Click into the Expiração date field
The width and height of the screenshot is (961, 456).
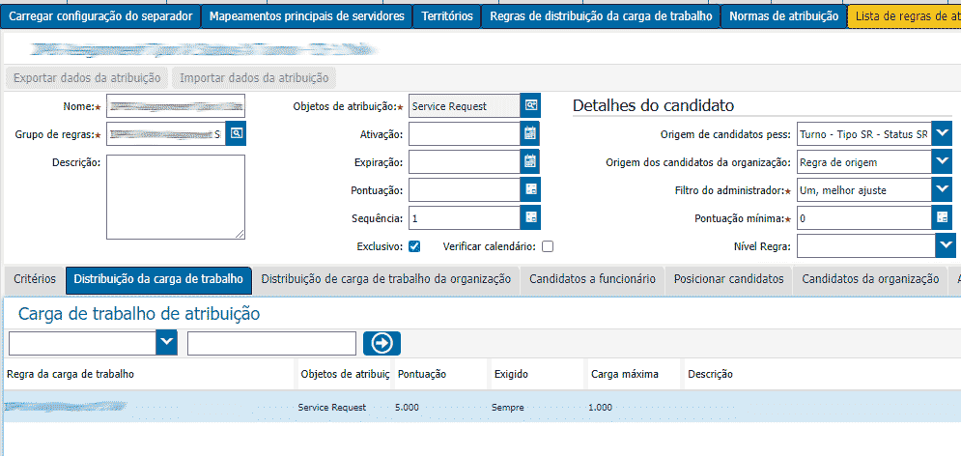tap(465, 161)
